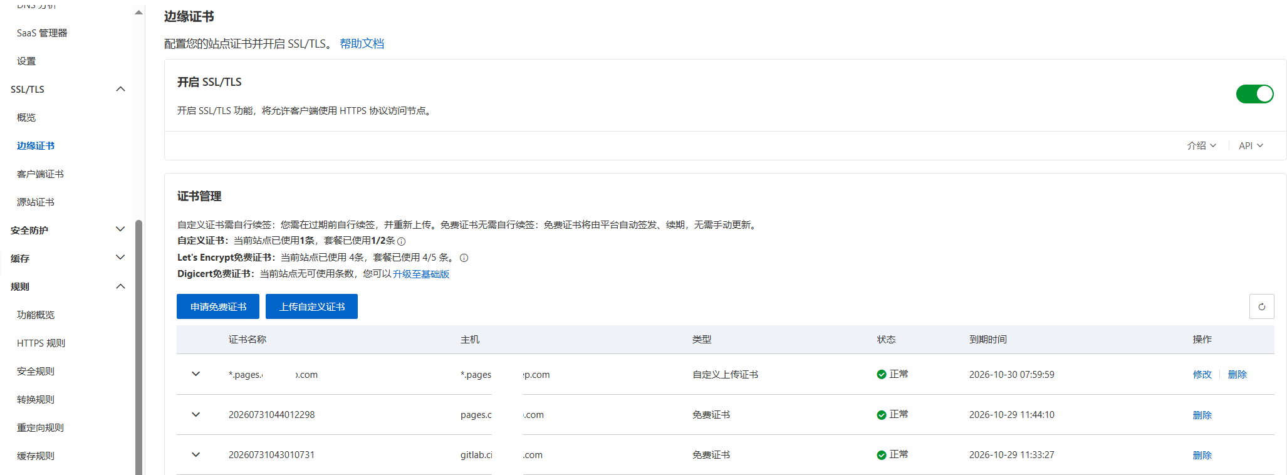Open 功能概览 under 规则
This screenshot has height=475, width=1287.
(36, 315)
